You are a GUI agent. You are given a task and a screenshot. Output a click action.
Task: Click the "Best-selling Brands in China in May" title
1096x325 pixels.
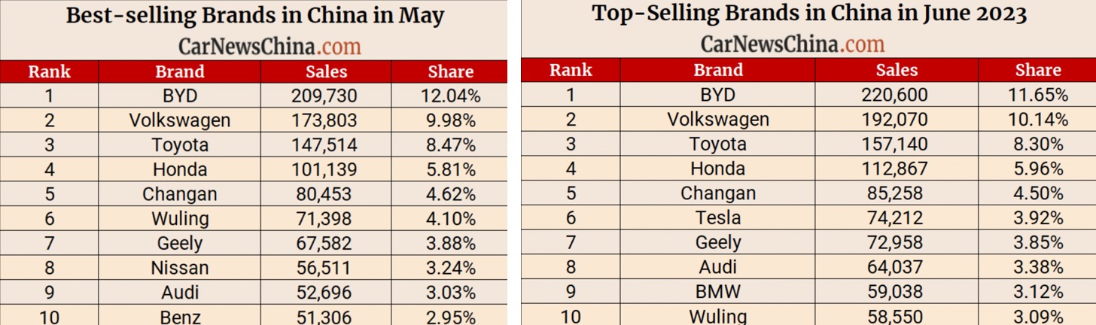255,16
